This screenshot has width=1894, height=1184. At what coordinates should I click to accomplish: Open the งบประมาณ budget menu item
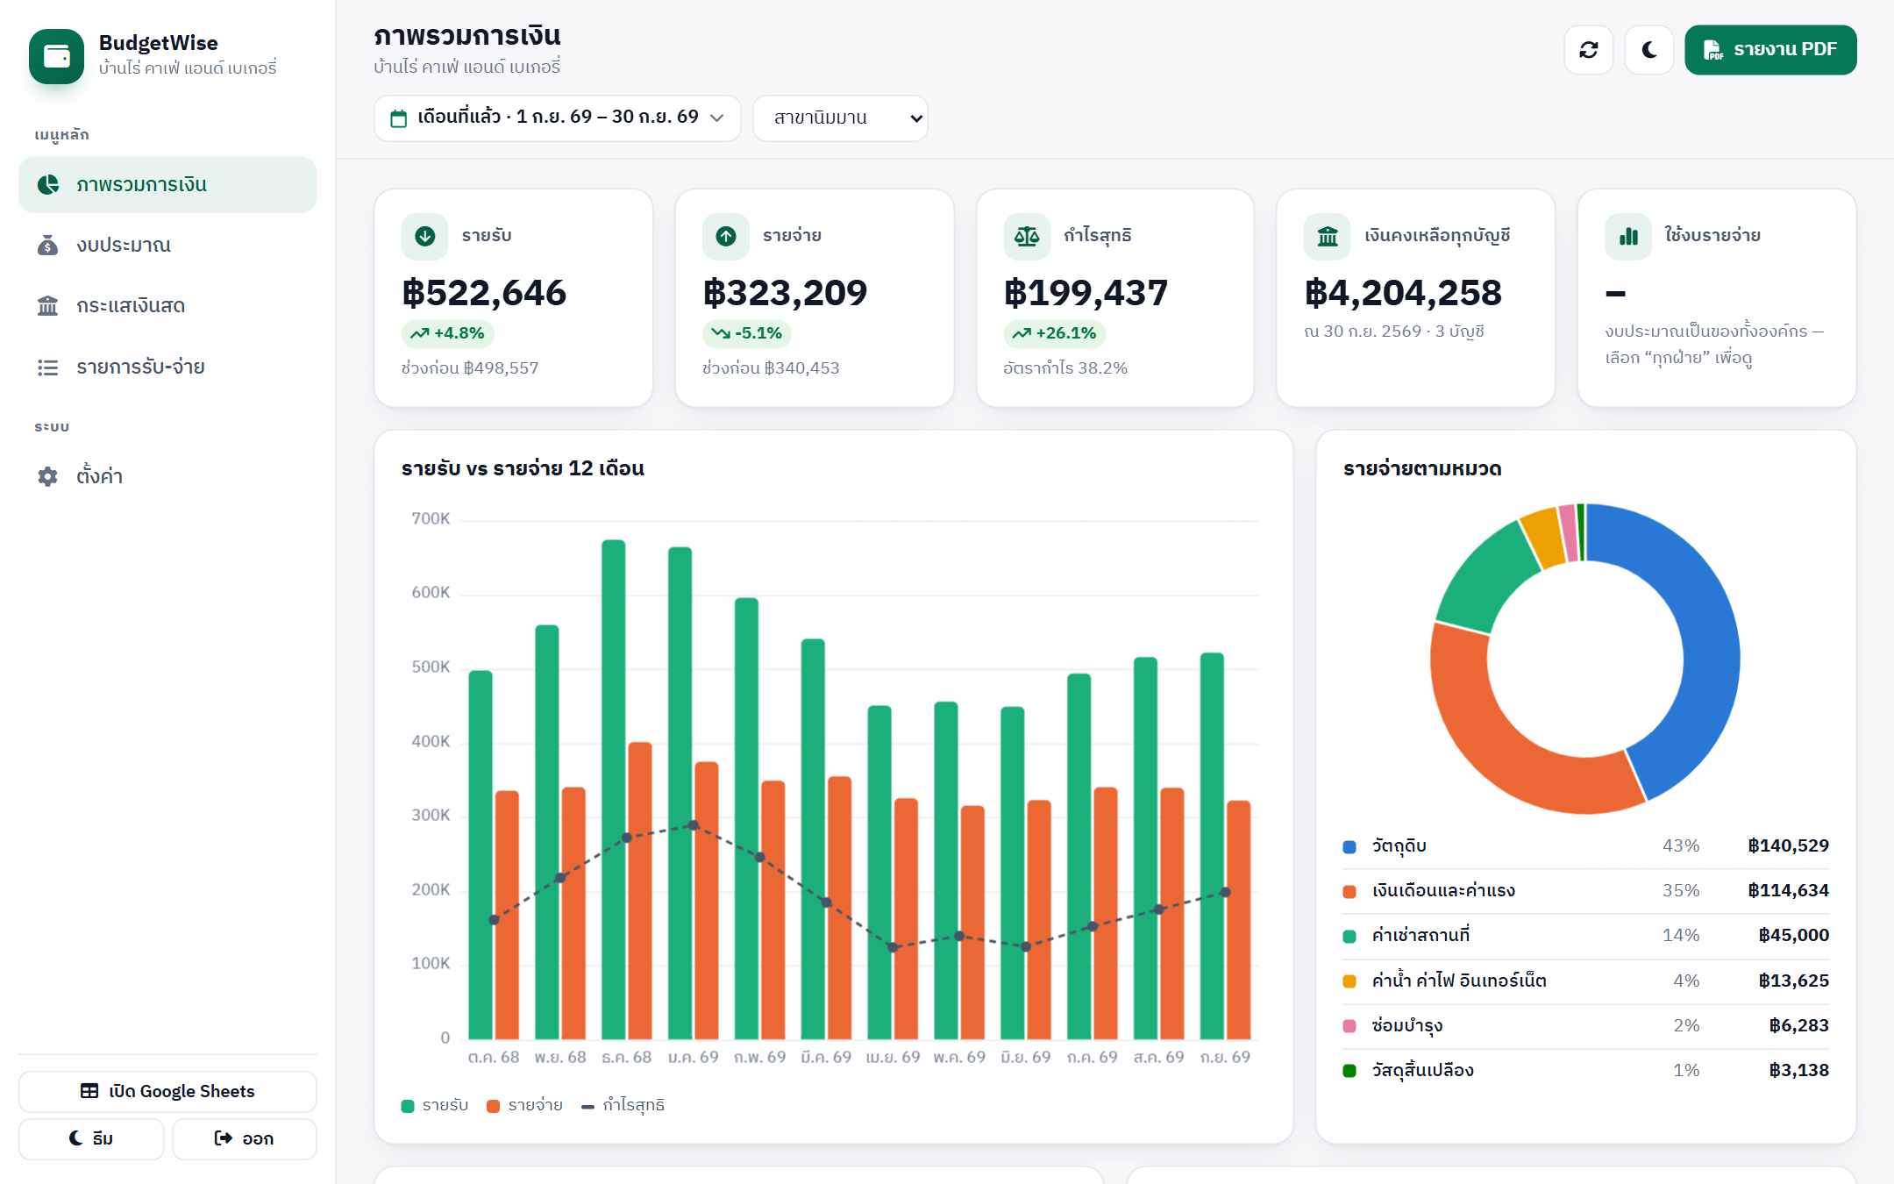pyautogui.click(x=167, y=246)
